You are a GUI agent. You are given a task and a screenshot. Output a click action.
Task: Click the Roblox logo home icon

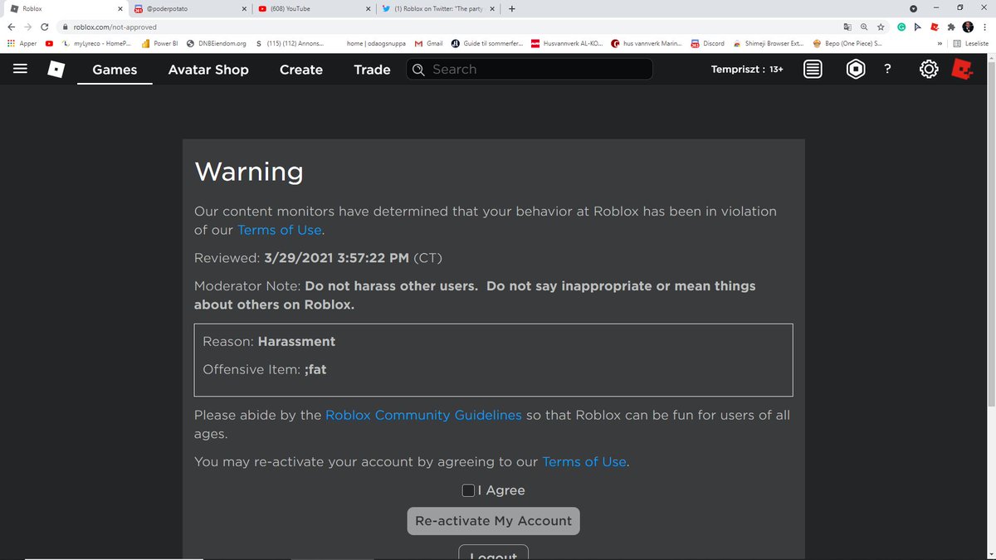[x=56, y=70]
